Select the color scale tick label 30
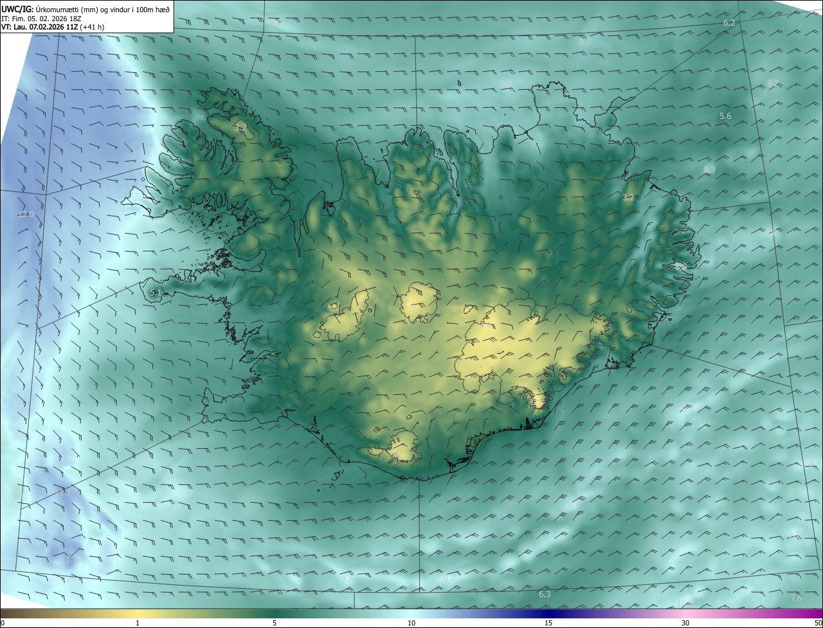Viewport: 823px width, 628px height. pyautogui.click(x=685, y=623)
